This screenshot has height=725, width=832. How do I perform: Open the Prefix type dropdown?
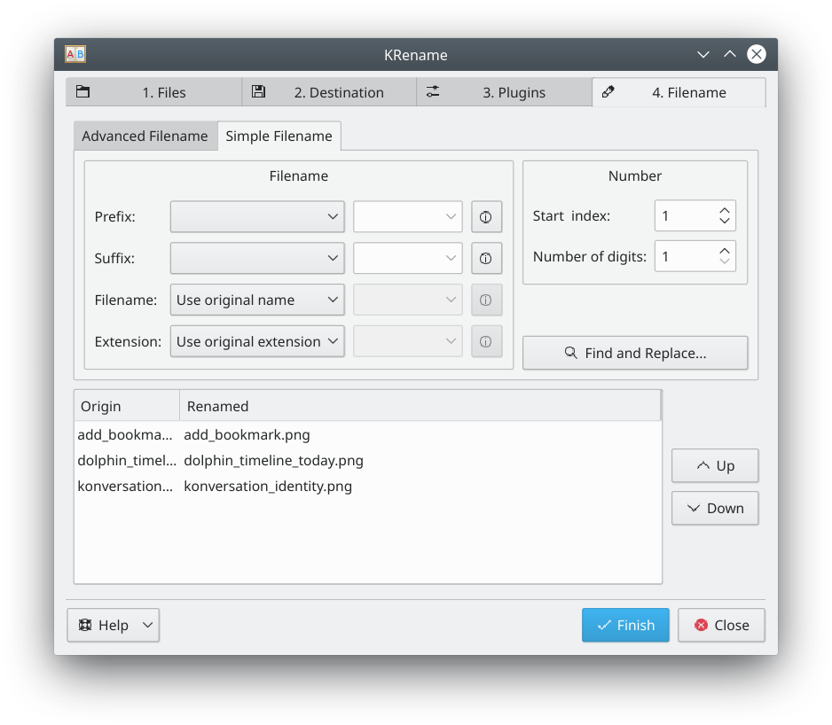257,216
